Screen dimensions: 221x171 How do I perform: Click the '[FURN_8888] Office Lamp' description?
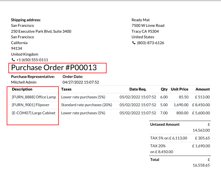(x=34, y=97)
